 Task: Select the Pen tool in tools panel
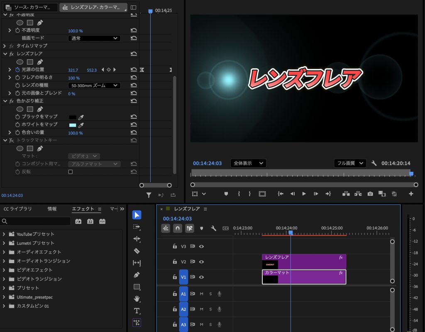(137, 275)
